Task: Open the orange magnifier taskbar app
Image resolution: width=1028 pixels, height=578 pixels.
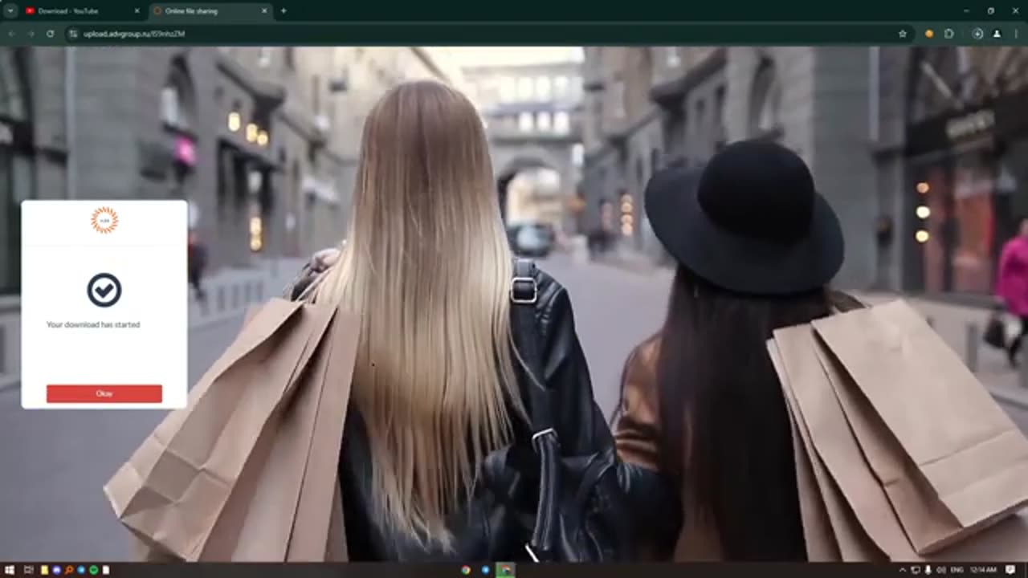Action: [x=69, y=570]
